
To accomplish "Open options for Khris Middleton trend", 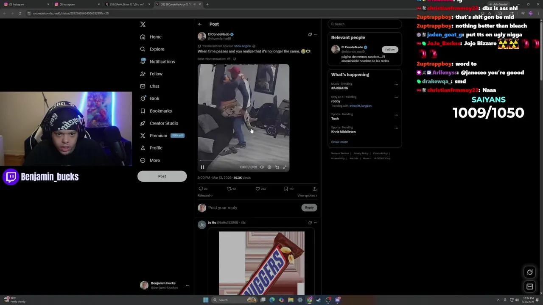I will coord(396,128).
